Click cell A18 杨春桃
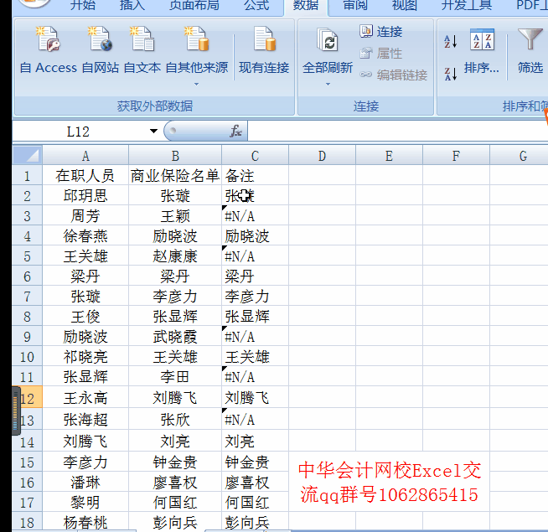This screenshot has height=532, width=548. tap(85, 522)
